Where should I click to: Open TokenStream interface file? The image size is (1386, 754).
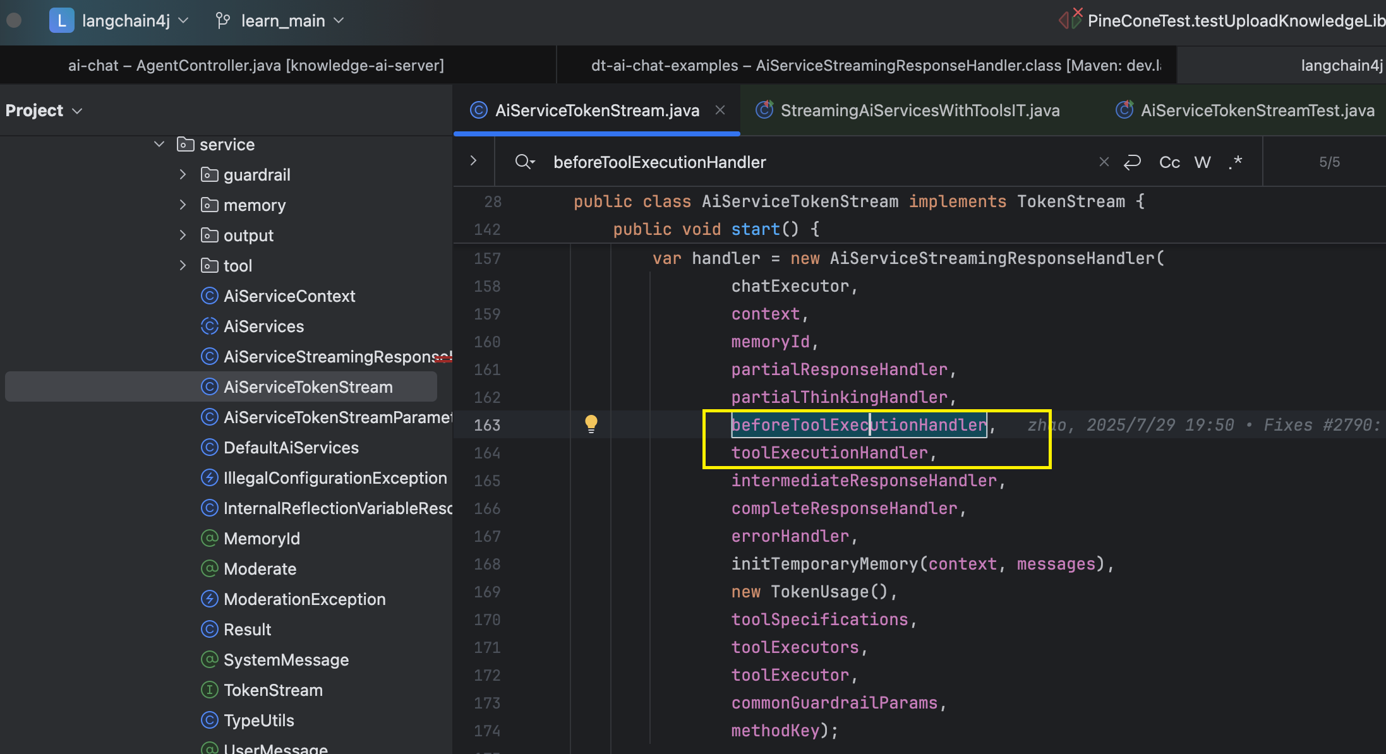(262, 690)
